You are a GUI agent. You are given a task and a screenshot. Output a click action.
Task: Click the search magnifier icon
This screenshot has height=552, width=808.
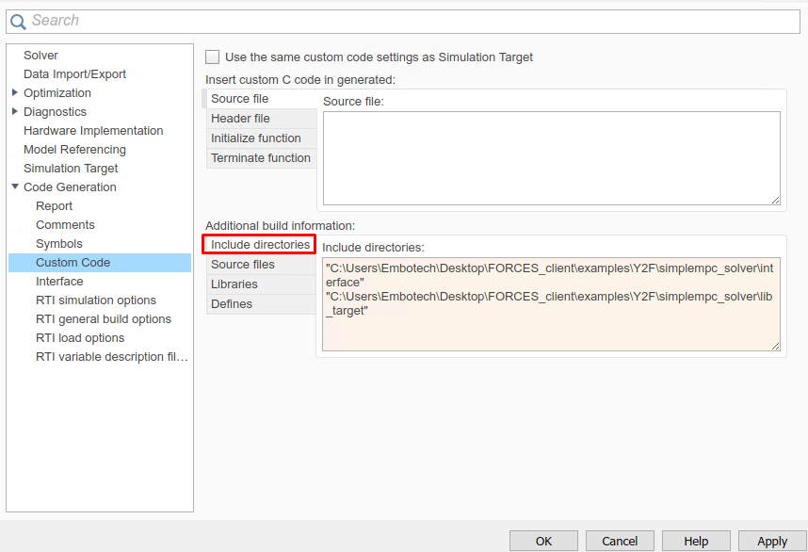(18, 21)
